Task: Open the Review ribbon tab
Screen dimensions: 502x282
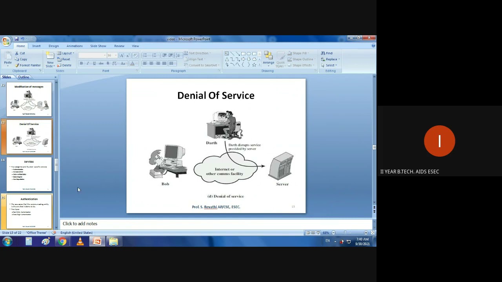Action: [x=119, y=46]
